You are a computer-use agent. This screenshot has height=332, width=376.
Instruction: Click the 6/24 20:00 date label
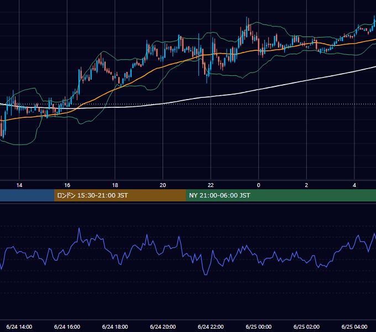(163, 326)
